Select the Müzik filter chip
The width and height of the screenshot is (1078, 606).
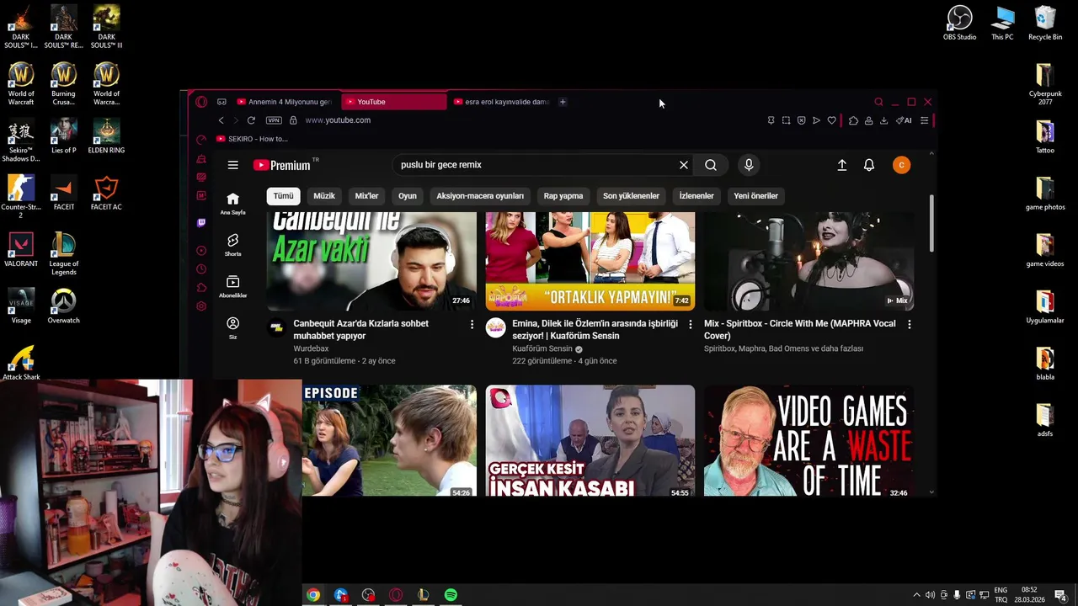tap(324, 196)
